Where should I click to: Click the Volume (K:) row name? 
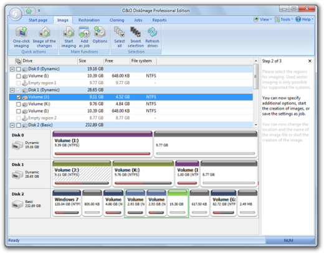(39, 104)
